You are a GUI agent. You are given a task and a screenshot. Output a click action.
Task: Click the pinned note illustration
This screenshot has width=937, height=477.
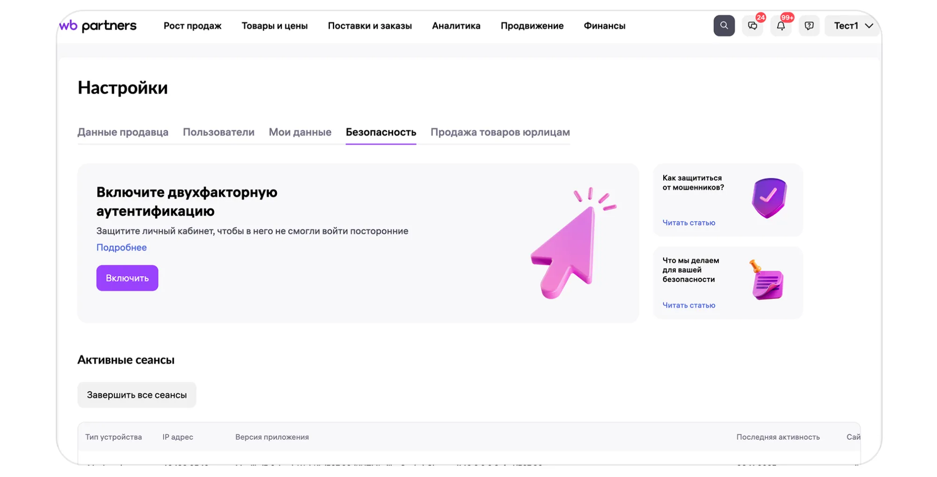(766, 281)
